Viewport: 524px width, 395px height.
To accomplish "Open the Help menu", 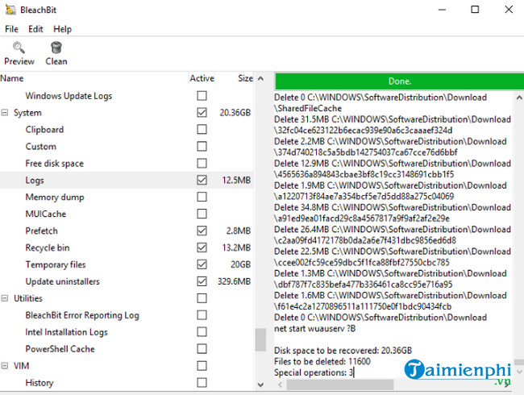I will click(62, 29).
